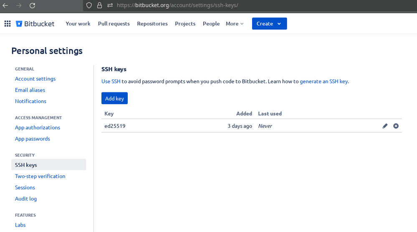417x232 pixels.
Task: Click the Key column header
Action: pyautogui.click(x=109, y=114)
